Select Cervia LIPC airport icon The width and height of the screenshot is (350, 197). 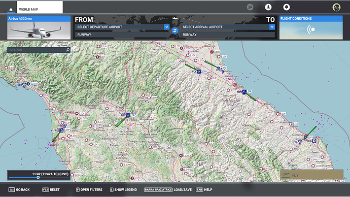click(219, 68)
